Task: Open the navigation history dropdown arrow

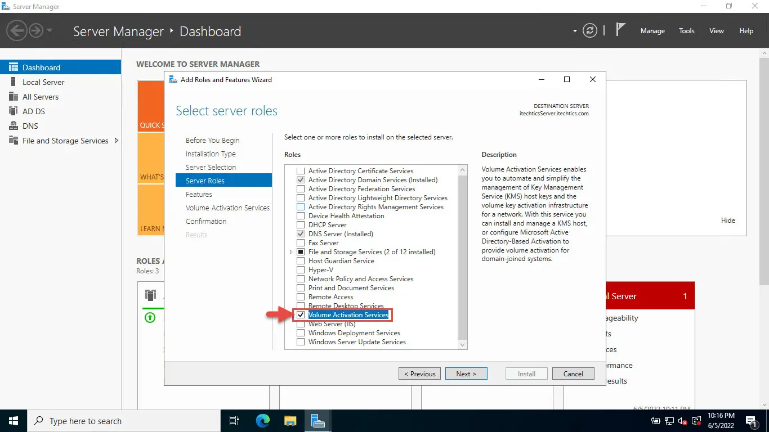Action: 50,30
